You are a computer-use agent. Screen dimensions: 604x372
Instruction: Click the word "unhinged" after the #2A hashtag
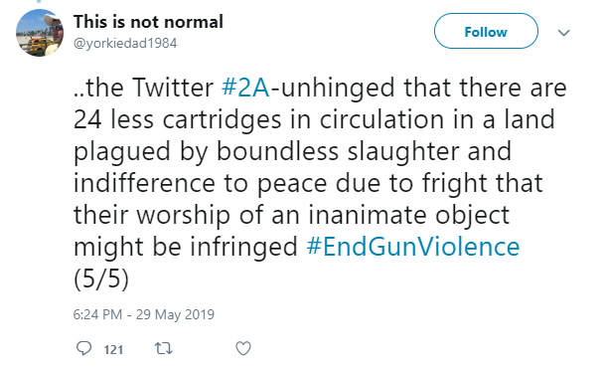tap(338, 88)
